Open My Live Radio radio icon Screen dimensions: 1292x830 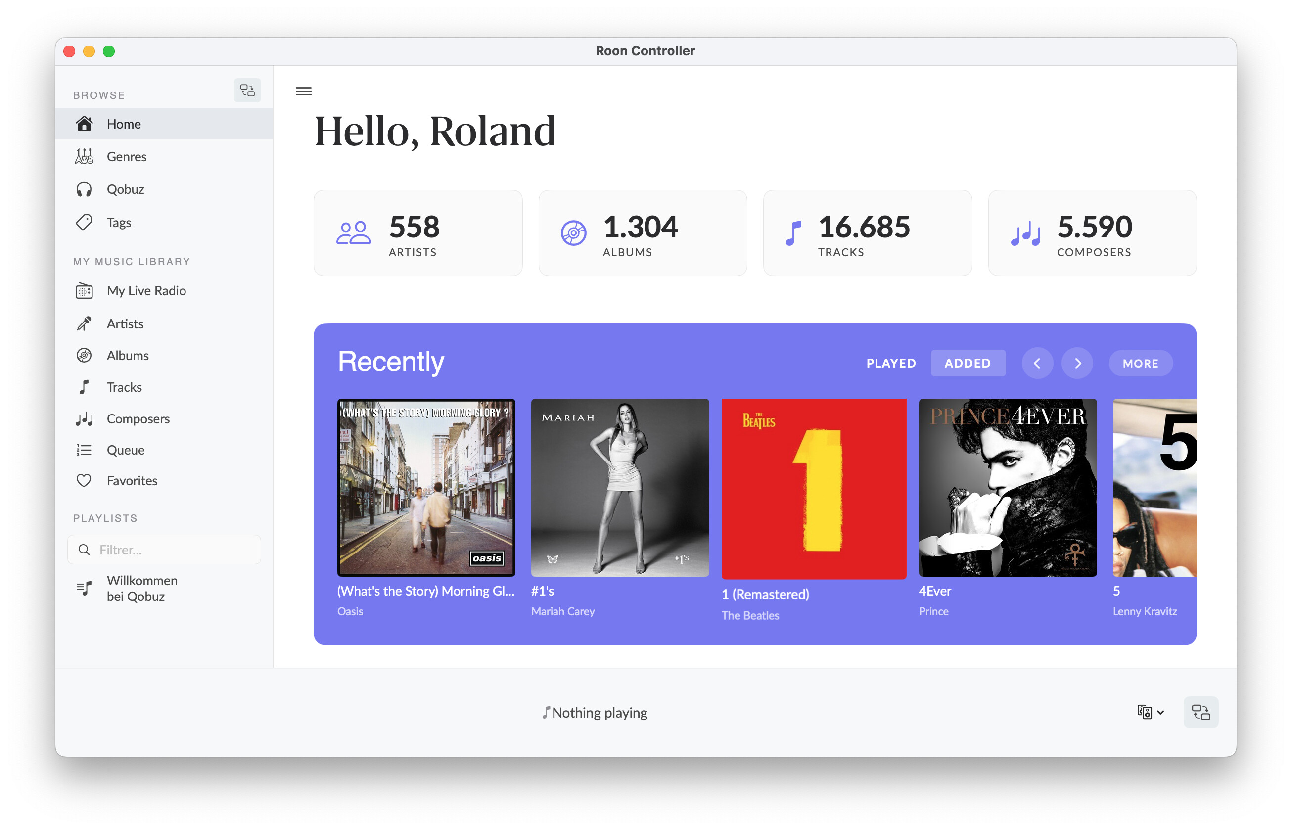(x=84, y=291)
